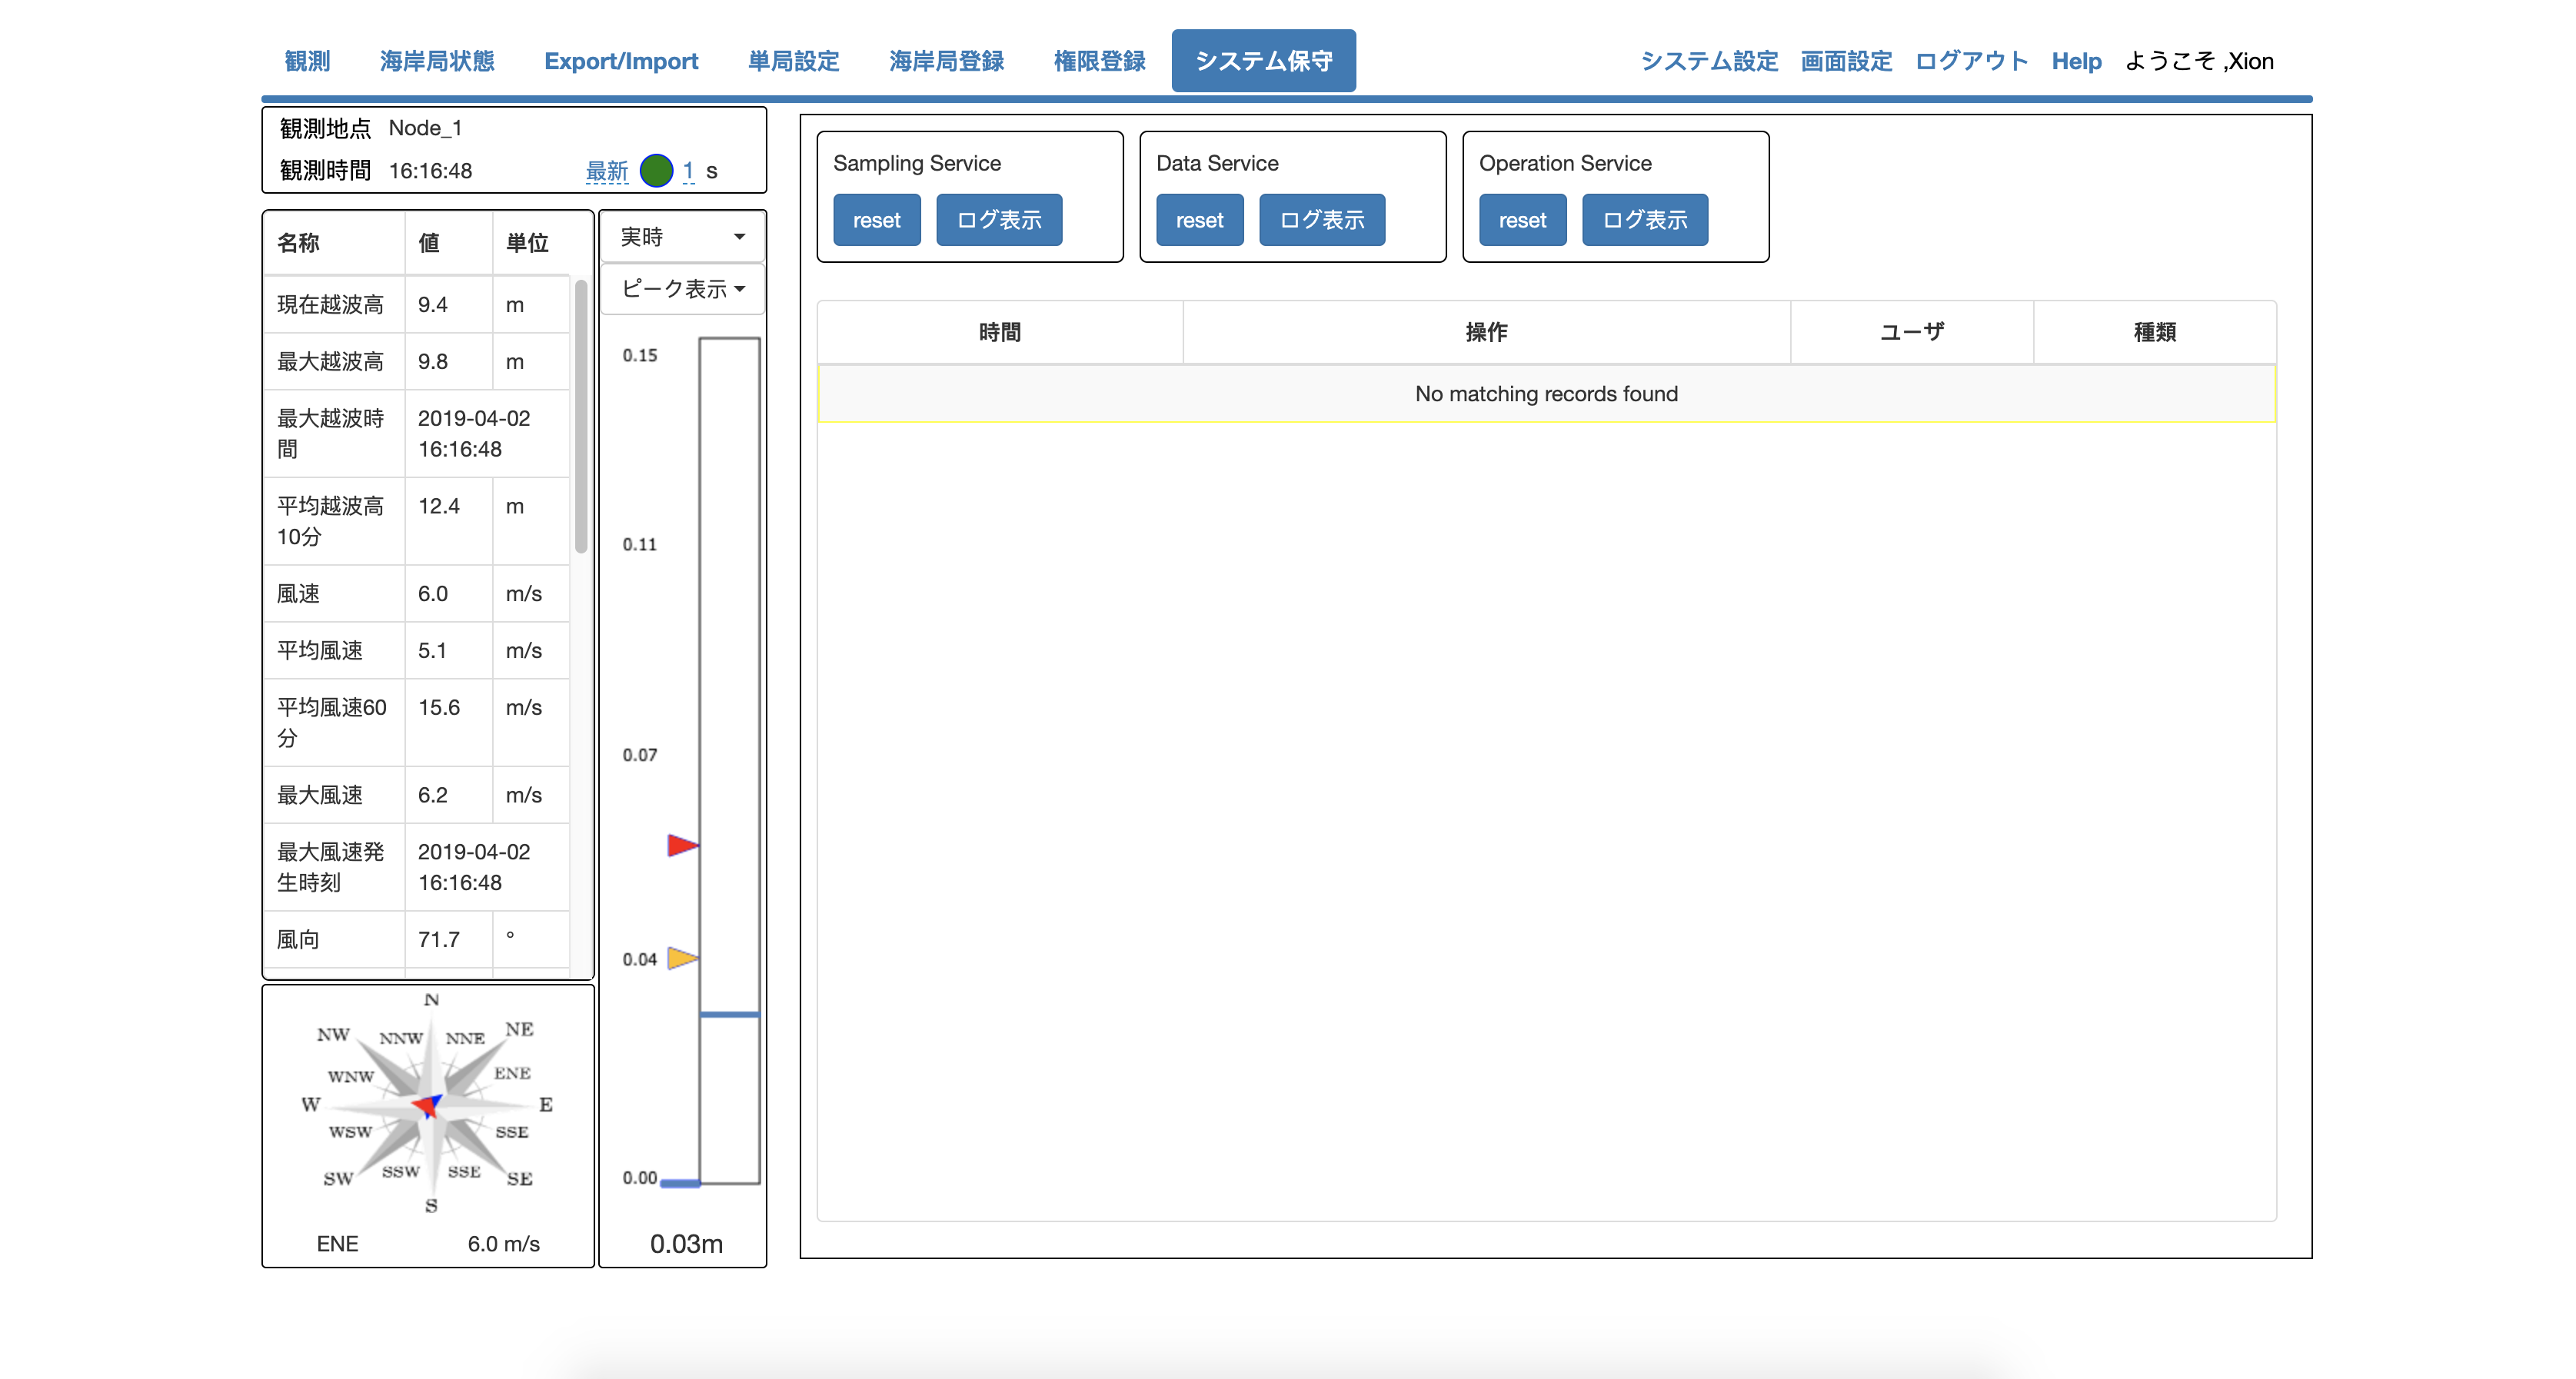Open the 海岸局状態 tab
The height and width of the screenshot is (1379, 2576).
(437, 61)
